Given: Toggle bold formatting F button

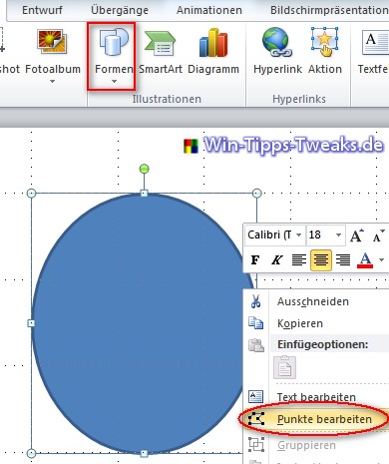Looking at the screenshot, I should pyautogui.click(x=255, y=259).
